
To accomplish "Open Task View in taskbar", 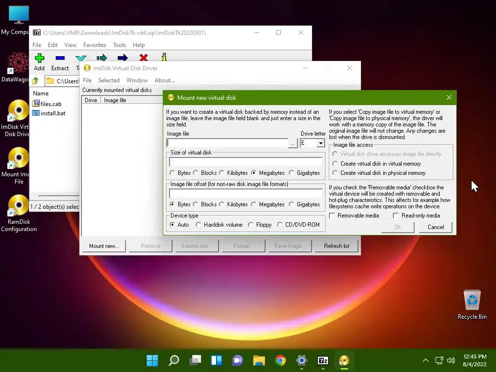I will point(195,360).
